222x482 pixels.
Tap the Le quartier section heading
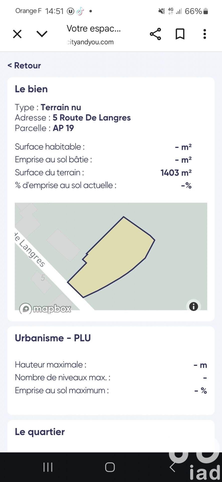pos(40,432)
